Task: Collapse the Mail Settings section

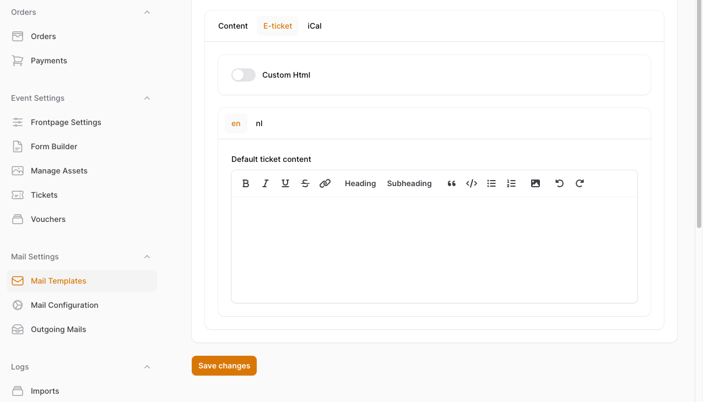Action: [x=147, y=257]
